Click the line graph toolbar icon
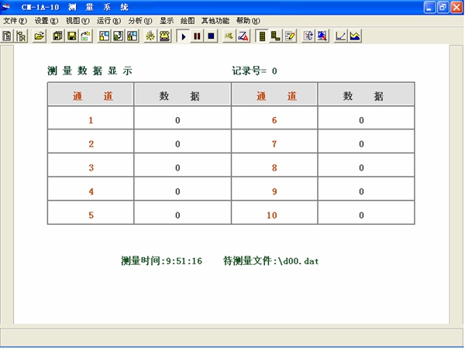465x358 pixels. point(341,36)
